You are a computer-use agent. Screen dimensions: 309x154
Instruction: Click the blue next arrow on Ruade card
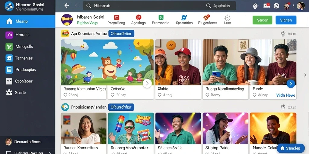coord(291,84)
